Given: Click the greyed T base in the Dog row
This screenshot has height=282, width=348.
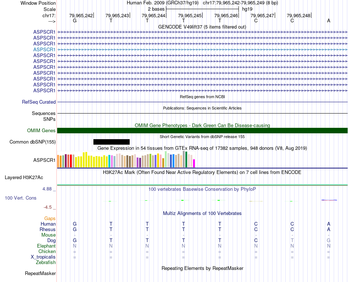Looking at the screenshot, I should click(x=292, y=240).
